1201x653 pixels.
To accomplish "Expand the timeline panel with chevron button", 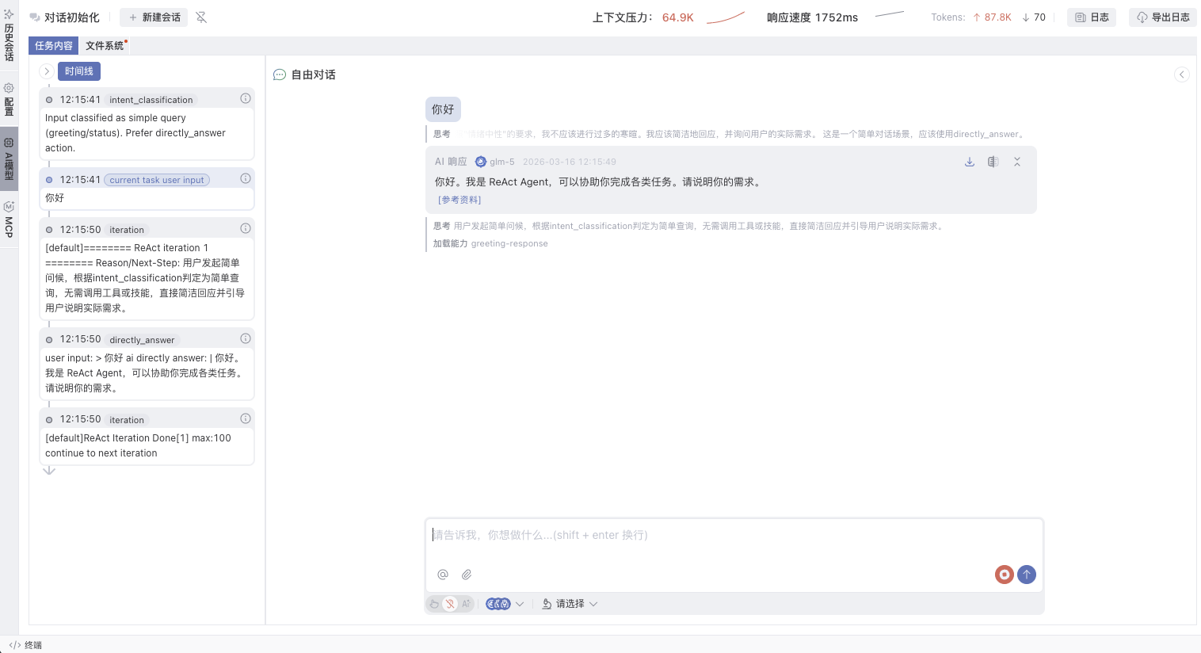I will click(47, 71).
